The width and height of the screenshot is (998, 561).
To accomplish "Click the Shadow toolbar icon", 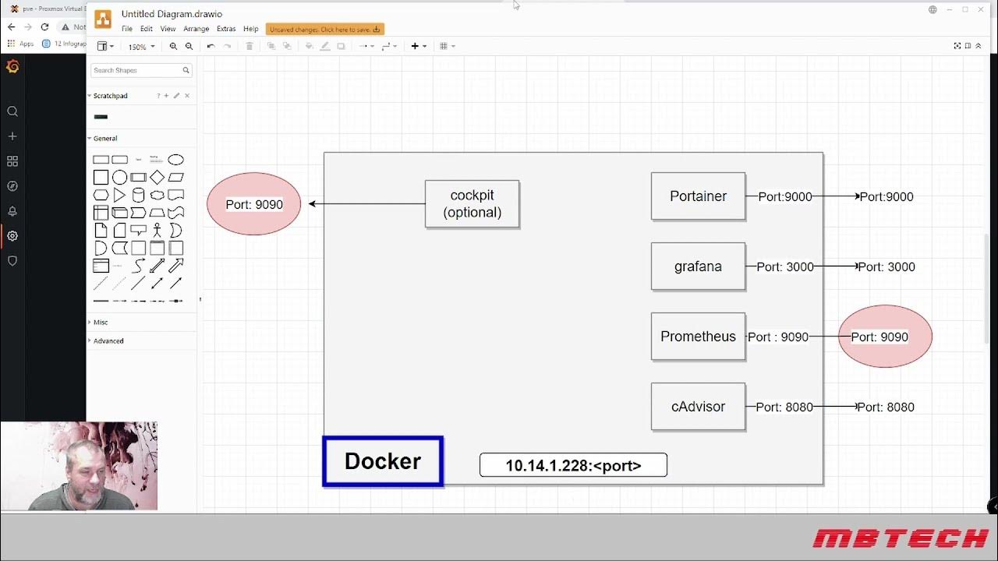I will 341,47.
